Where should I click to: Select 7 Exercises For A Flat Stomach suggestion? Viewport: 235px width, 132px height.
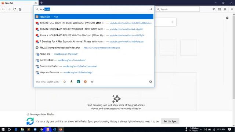point(94,41)
